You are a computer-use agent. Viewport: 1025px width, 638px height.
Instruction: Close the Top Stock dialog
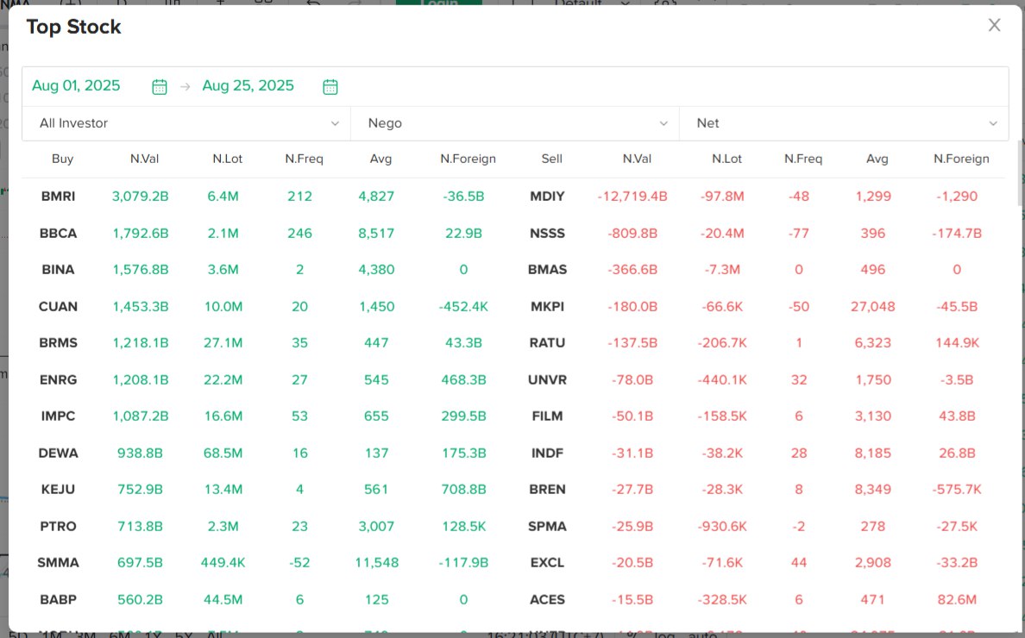tap(994, 26)
